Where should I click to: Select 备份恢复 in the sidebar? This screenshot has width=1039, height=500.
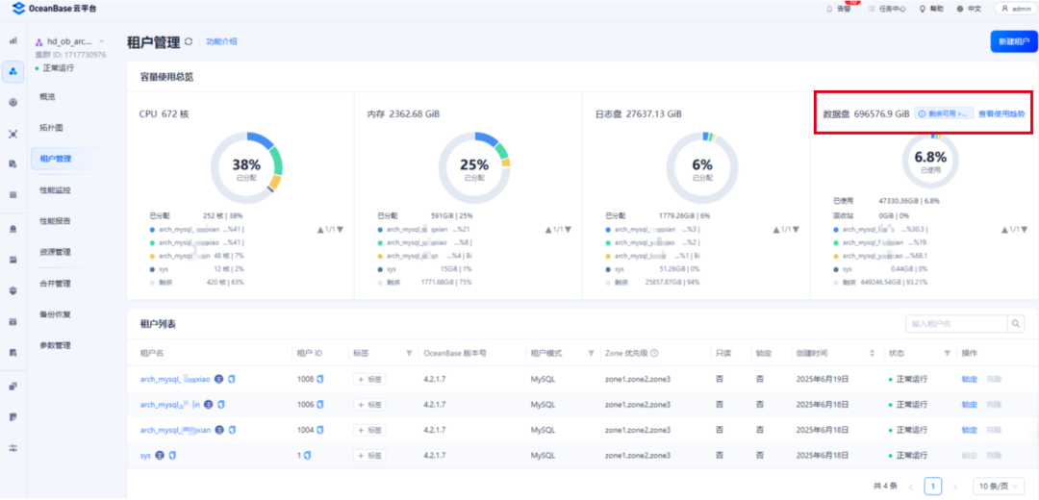click(x=55, y=314)
